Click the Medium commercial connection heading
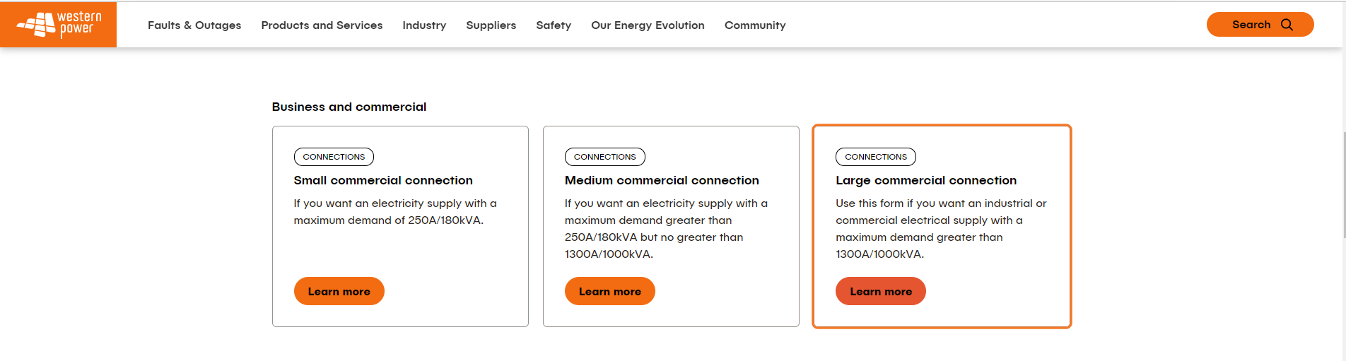 click(662, 181)
